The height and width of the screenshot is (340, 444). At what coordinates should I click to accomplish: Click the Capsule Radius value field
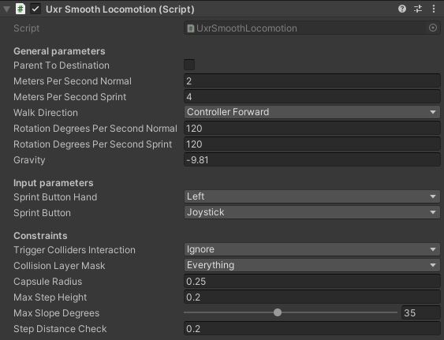point(312,282)
